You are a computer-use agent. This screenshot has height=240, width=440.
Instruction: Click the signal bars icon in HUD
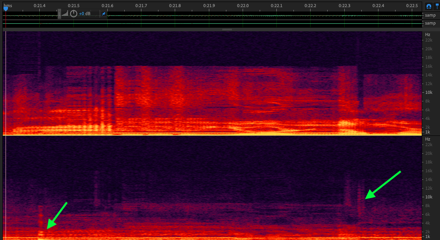(65, 14)
